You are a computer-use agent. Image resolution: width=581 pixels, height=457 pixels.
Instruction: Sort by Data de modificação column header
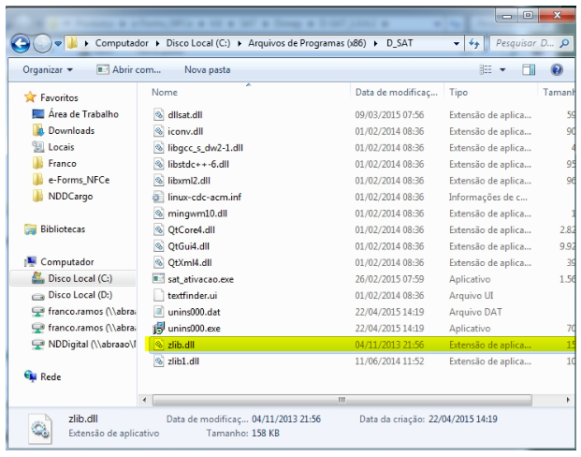click(x=396, y=94)
